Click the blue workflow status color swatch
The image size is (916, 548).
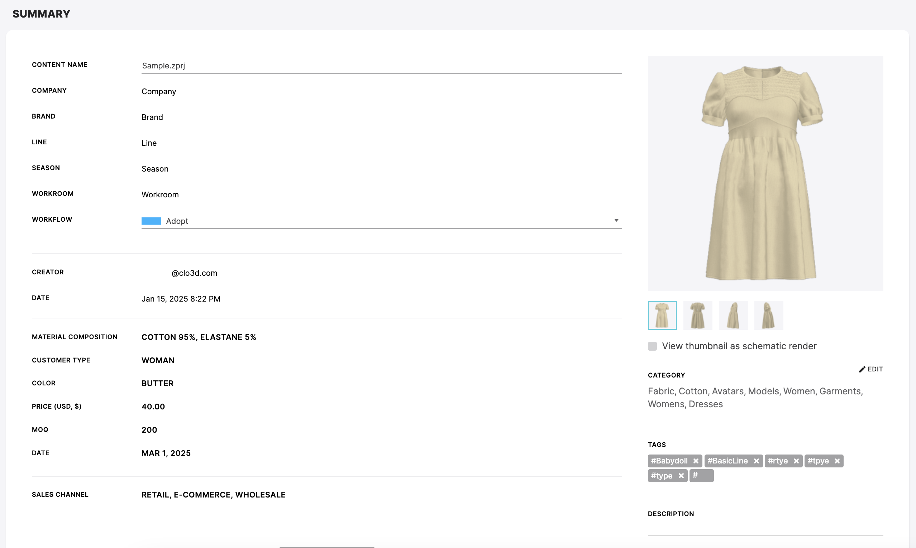point(151,221)
